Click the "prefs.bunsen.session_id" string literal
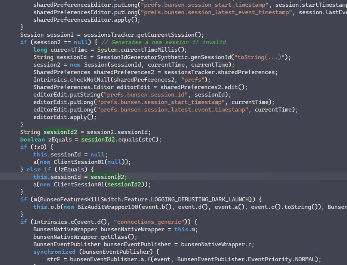 [145, 95]
